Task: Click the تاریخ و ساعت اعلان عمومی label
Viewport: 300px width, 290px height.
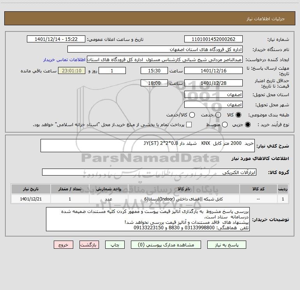Action: 115,40
